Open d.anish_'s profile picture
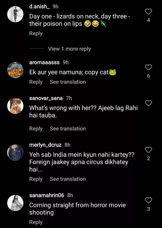The height and width of the screenshot is (228, 162). [15, 14]
